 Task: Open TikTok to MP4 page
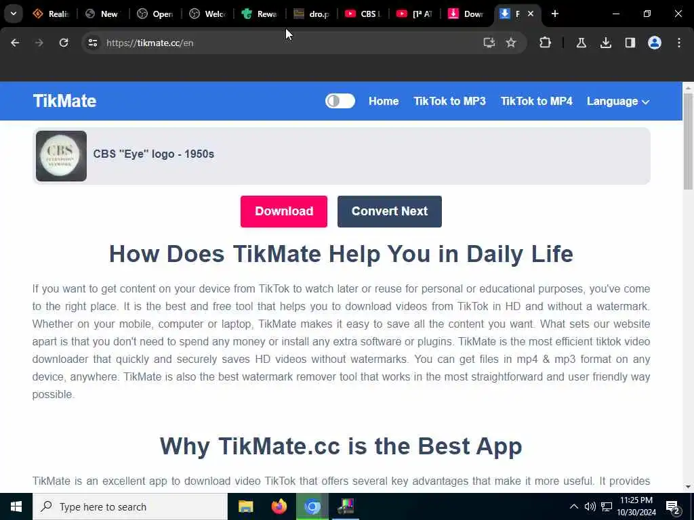(537, 102)
